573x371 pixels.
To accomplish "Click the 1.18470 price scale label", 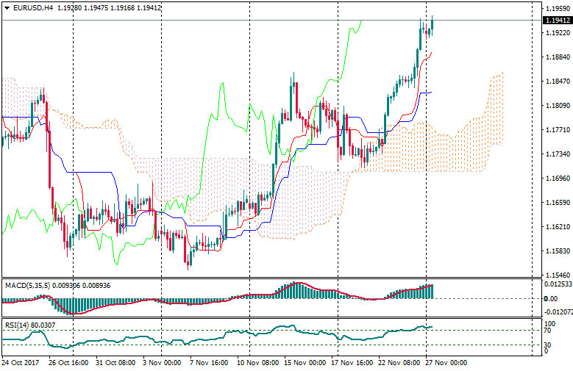I will [558, 82].
